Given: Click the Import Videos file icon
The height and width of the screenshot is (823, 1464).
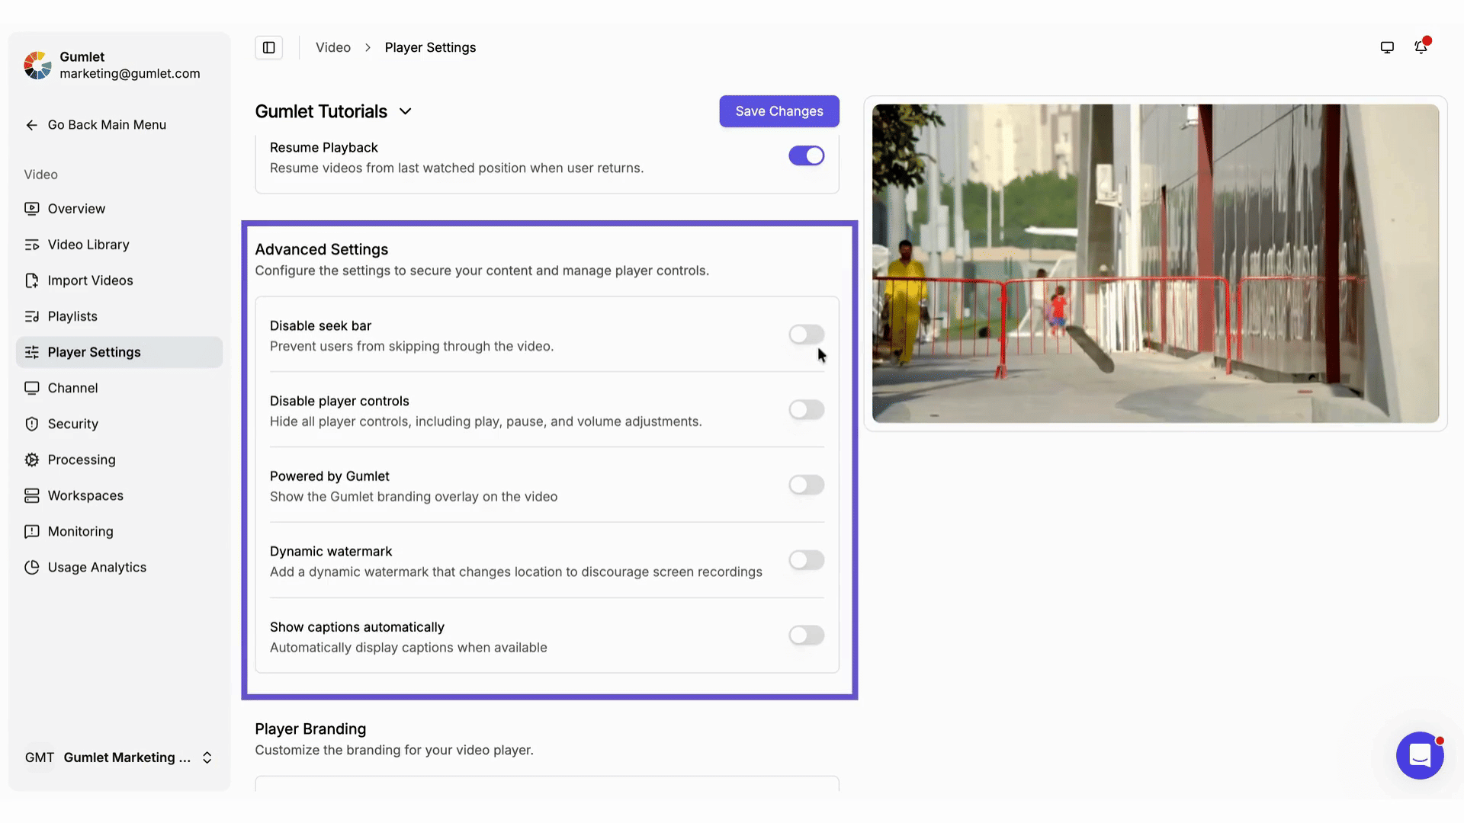Looking at the screenshot, I should click(x=31, y=280).
